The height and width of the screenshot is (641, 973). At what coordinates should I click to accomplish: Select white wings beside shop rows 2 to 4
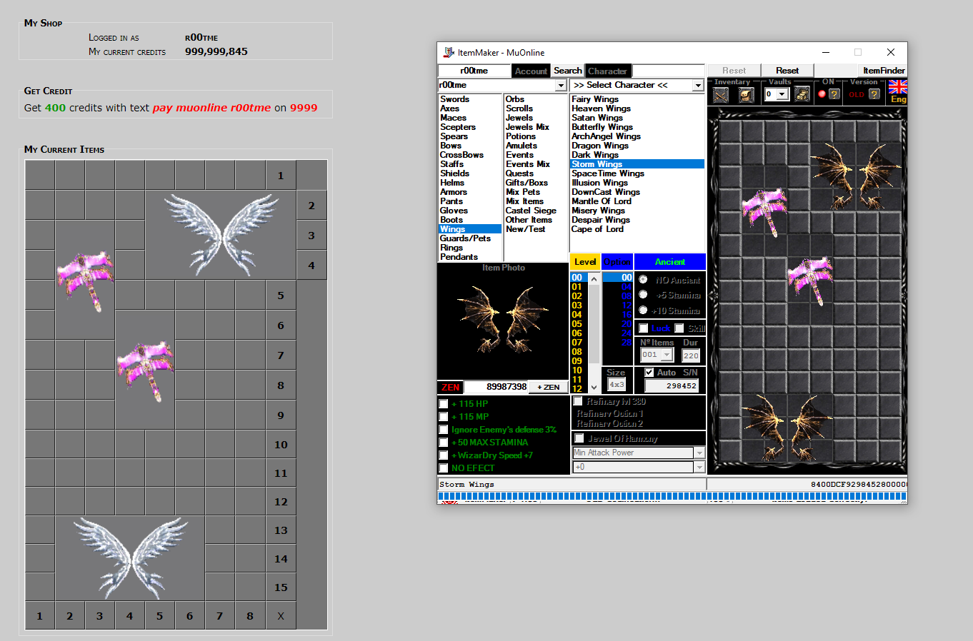click(x=221, y=234)
